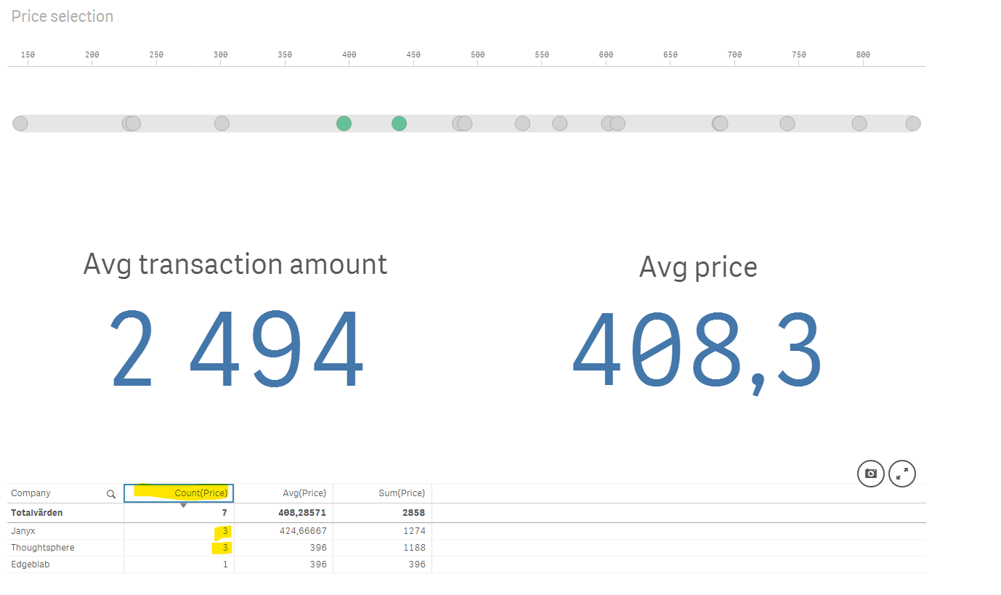Viewport: 1001px width, 595px height.
Task: Expand the table to full screen
Action: point(902,474)
